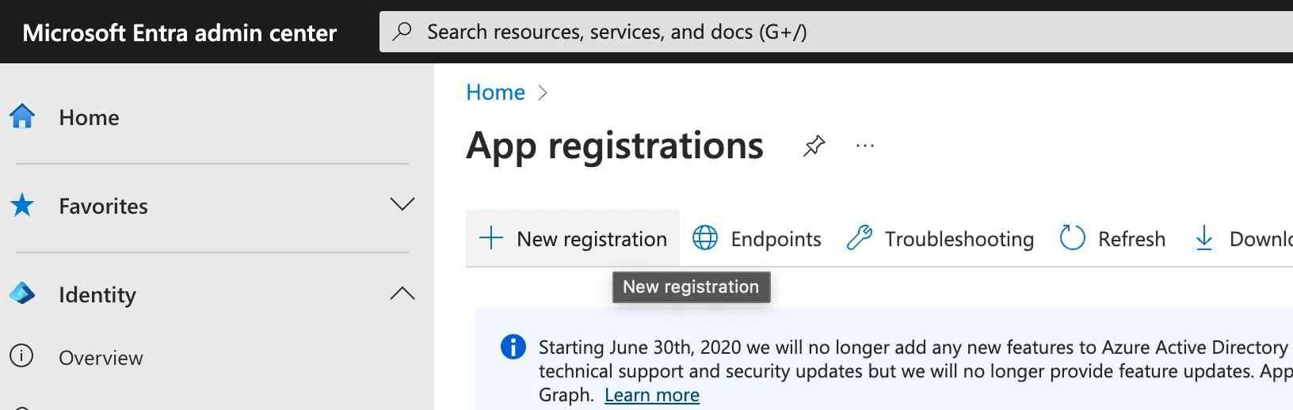
Task: Click the wrench Troubleshooting icon
Action: [860, 237]
